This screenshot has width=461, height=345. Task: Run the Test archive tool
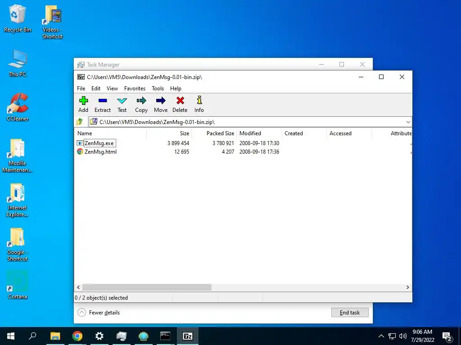coord(122,101)
